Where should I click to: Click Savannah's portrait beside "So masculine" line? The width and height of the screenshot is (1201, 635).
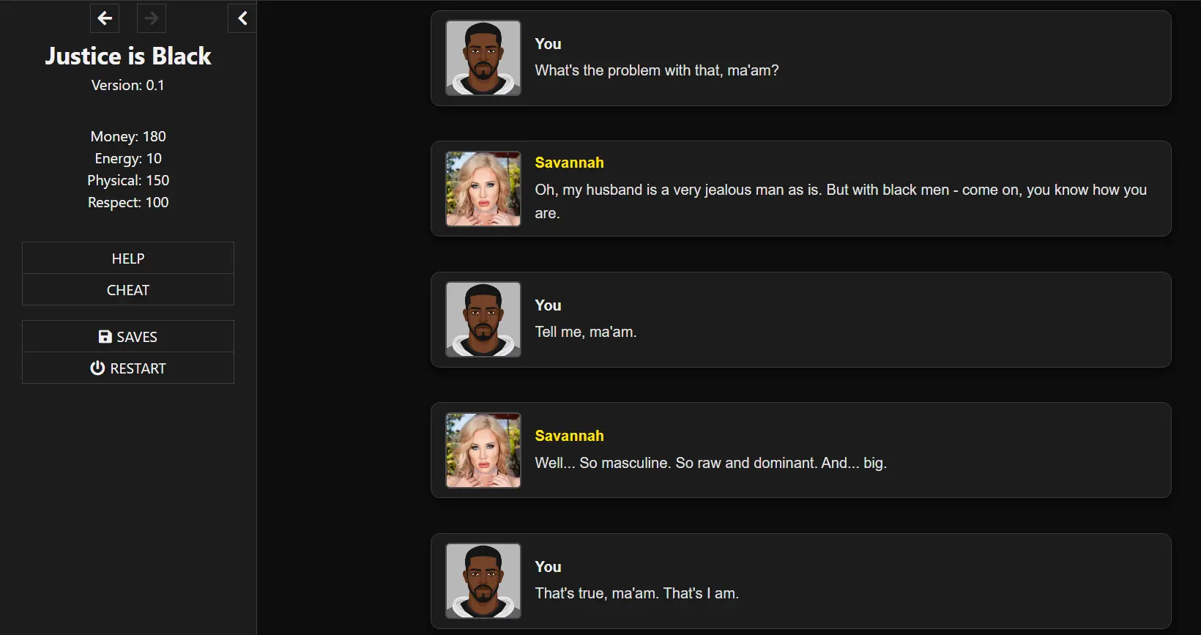click(483, 450)
